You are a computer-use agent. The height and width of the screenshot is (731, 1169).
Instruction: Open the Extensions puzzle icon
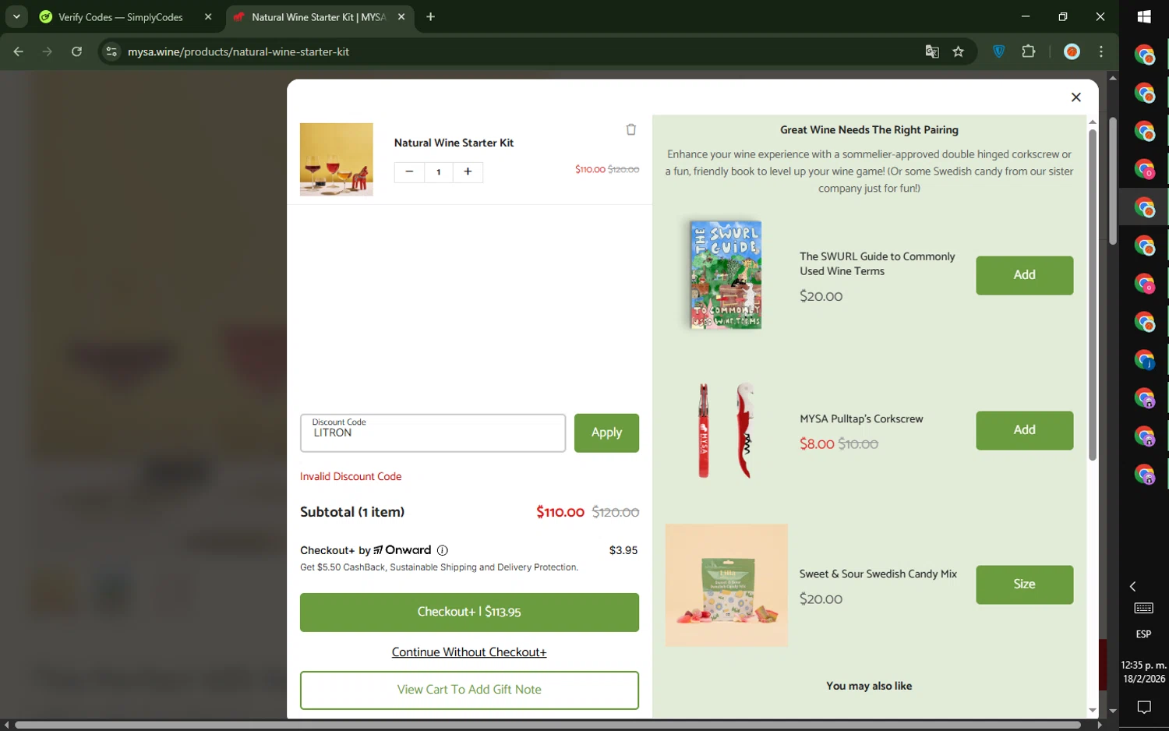click(x=1029, y=51)
